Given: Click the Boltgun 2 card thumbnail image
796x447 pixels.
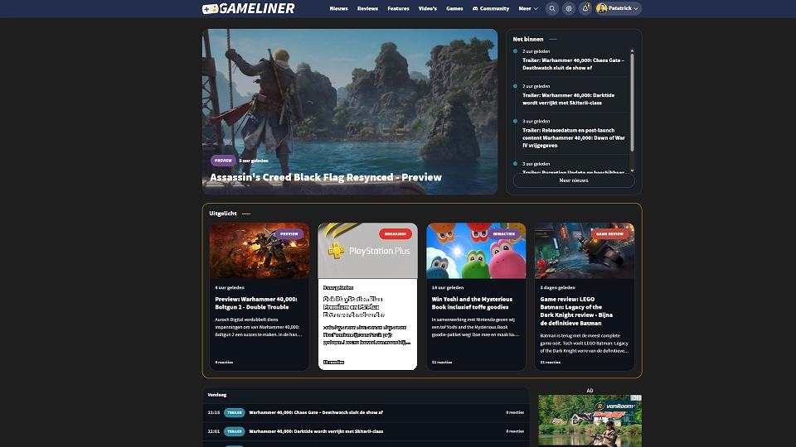Looking at the screenshot, I should pyautogui.click(x=260, y=251).
